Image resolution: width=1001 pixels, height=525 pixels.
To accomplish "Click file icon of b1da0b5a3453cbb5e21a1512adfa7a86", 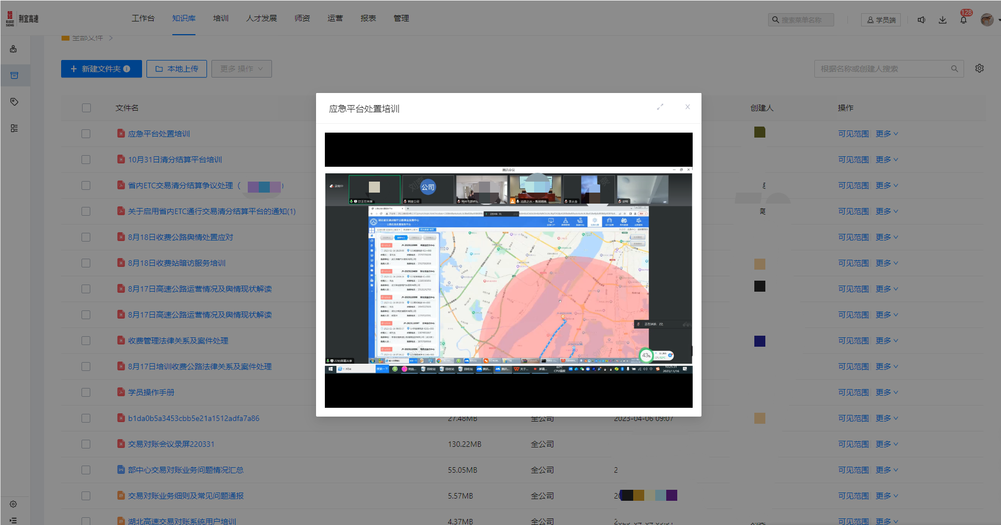I will (x=121, y=418).
